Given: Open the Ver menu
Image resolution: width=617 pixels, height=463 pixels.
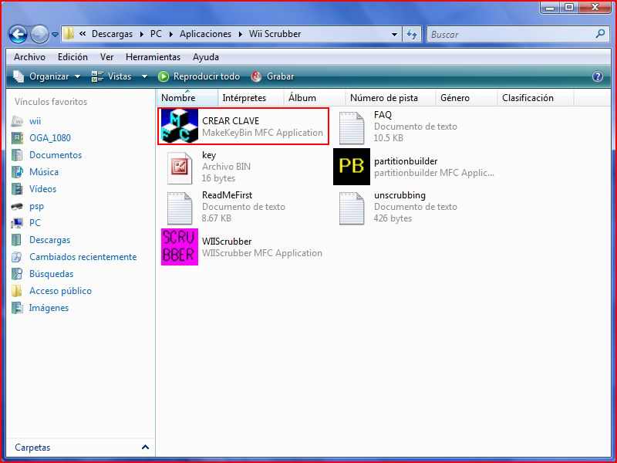Looking at the screenshot, I should pos(106,57).
